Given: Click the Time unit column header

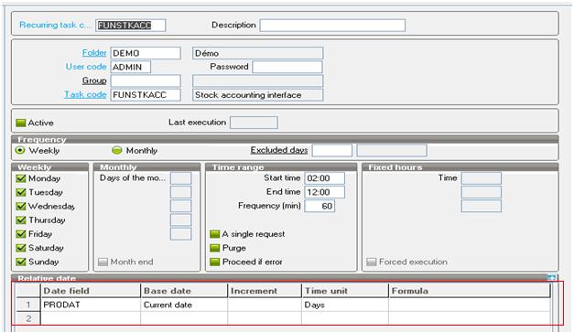Looking at the screenshot, I should tap(345, 291).
